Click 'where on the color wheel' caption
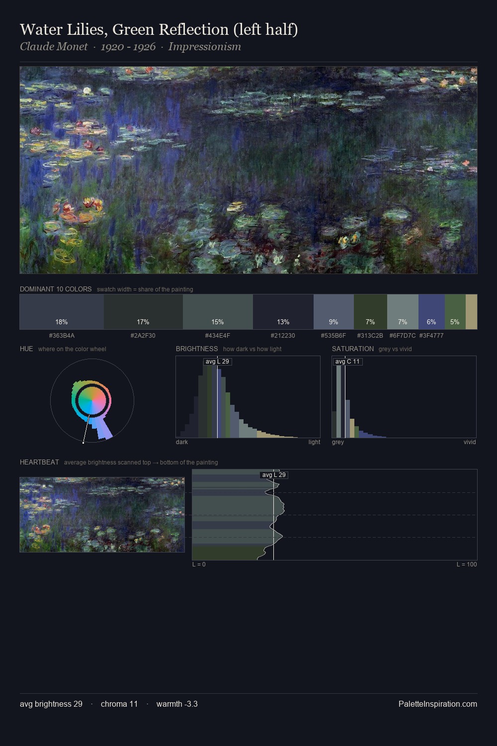This screenshot has width=497, height=746. point(72,349)
